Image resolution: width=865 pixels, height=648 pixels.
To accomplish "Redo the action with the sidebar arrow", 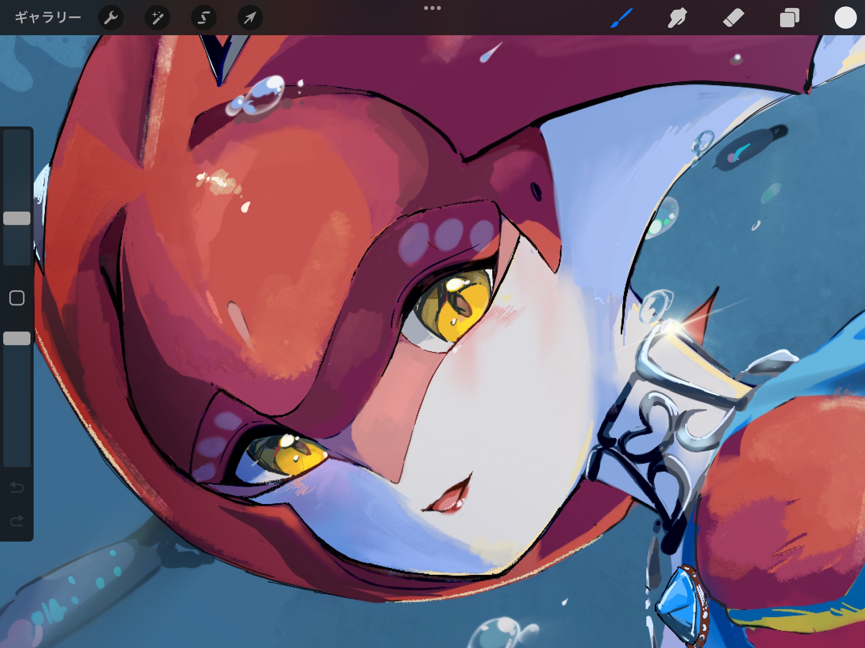I will coord(17,520).
